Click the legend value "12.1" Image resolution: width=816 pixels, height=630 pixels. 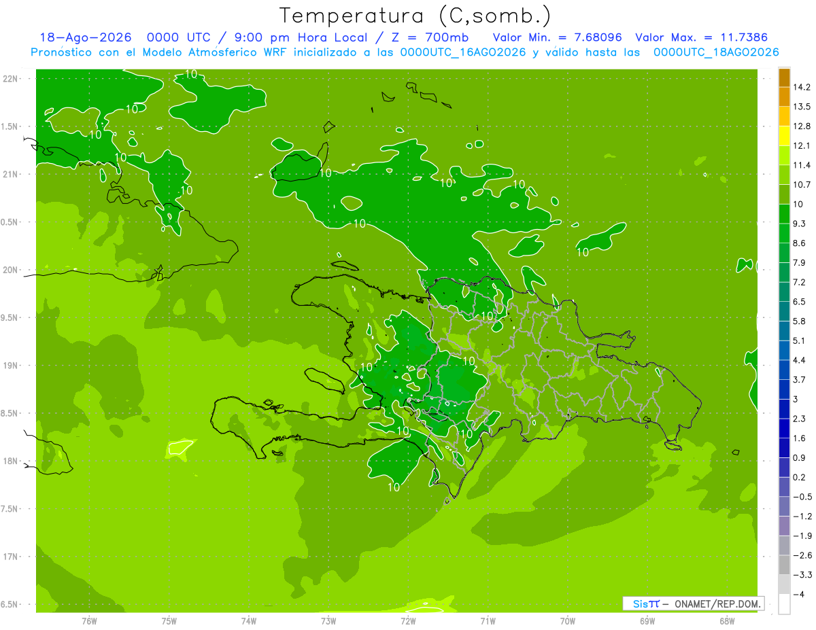pyautogui.click(x=802, y=145)
